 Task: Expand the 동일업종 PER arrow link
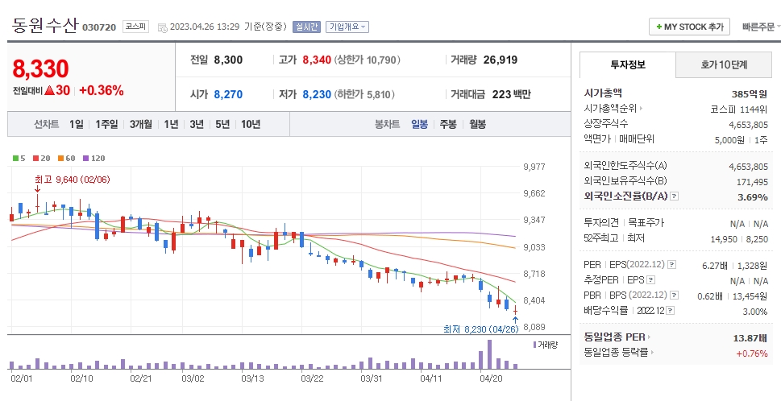tap(649, 337)
